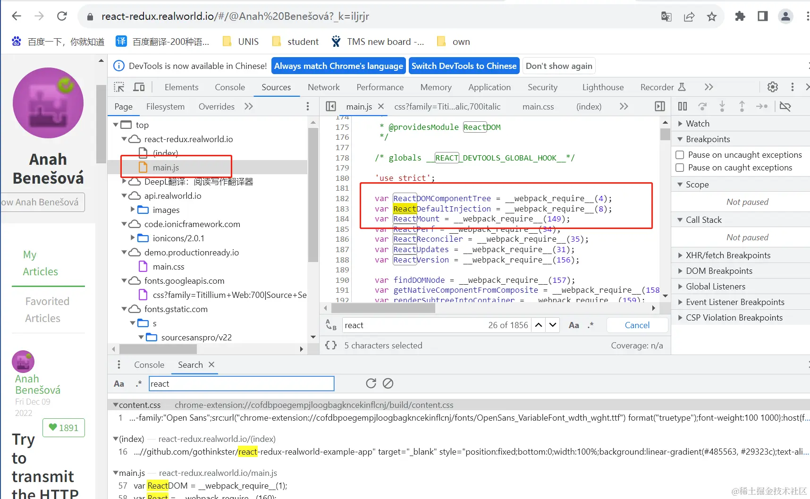The width and height of the screenshot is (810, 499).
Task: Clear the search results icon
Action: tap(388, 383)
